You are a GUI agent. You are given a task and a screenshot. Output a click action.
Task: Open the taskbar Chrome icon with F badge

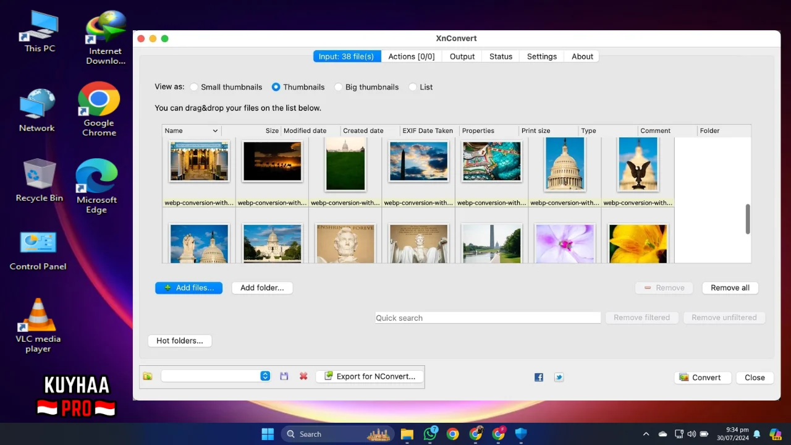[x=499, y=434]
